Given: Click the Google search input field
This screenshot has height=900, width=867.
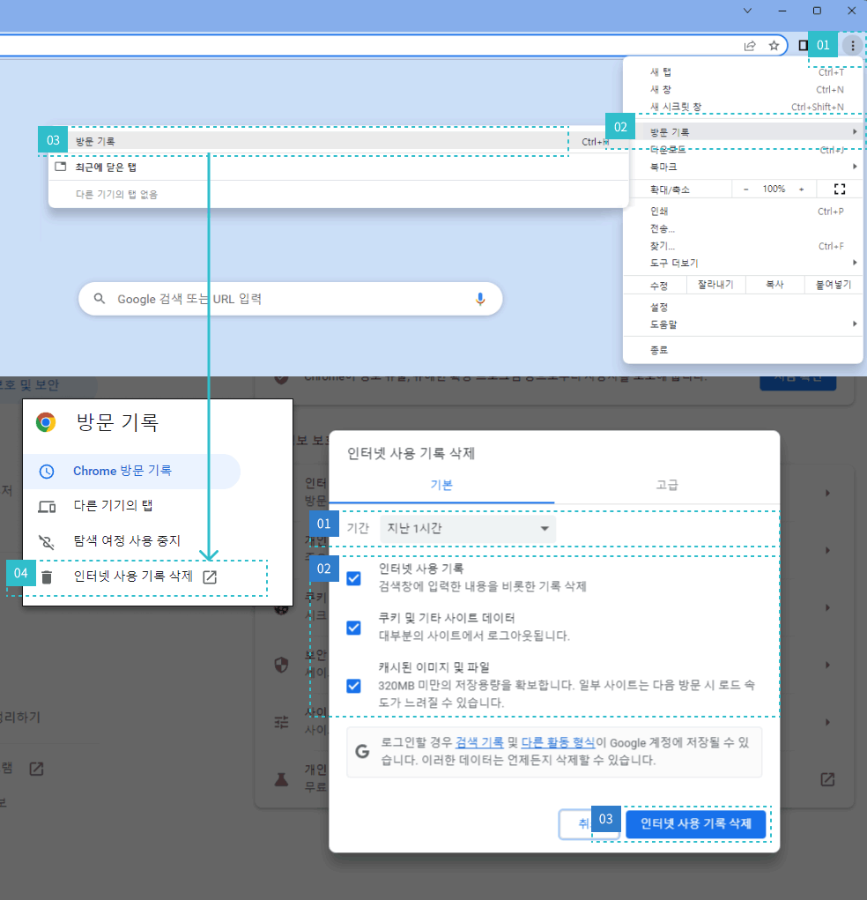Looking at the screenshot, I should (282, 299).
